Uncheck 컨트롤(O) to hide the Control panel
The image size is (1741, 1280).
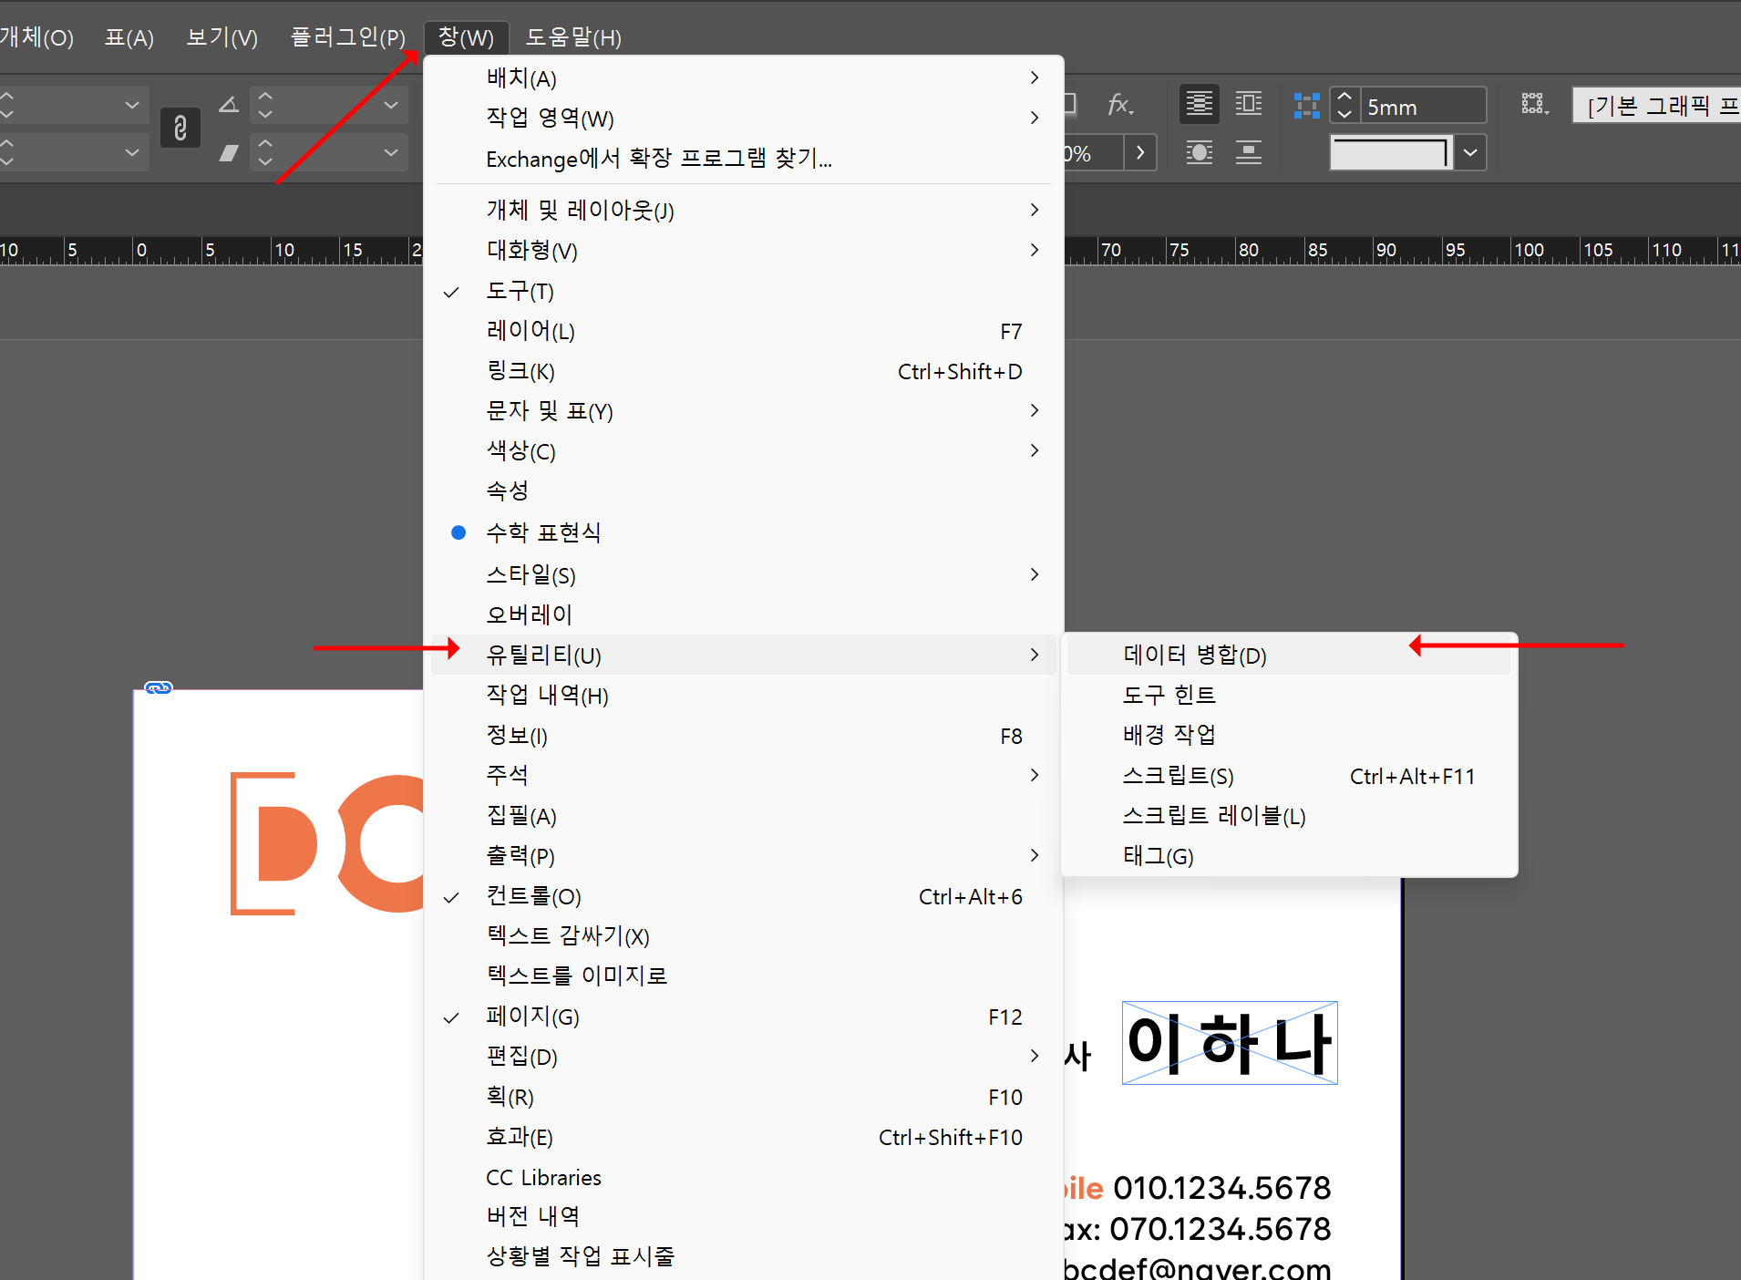coord(533,896)
